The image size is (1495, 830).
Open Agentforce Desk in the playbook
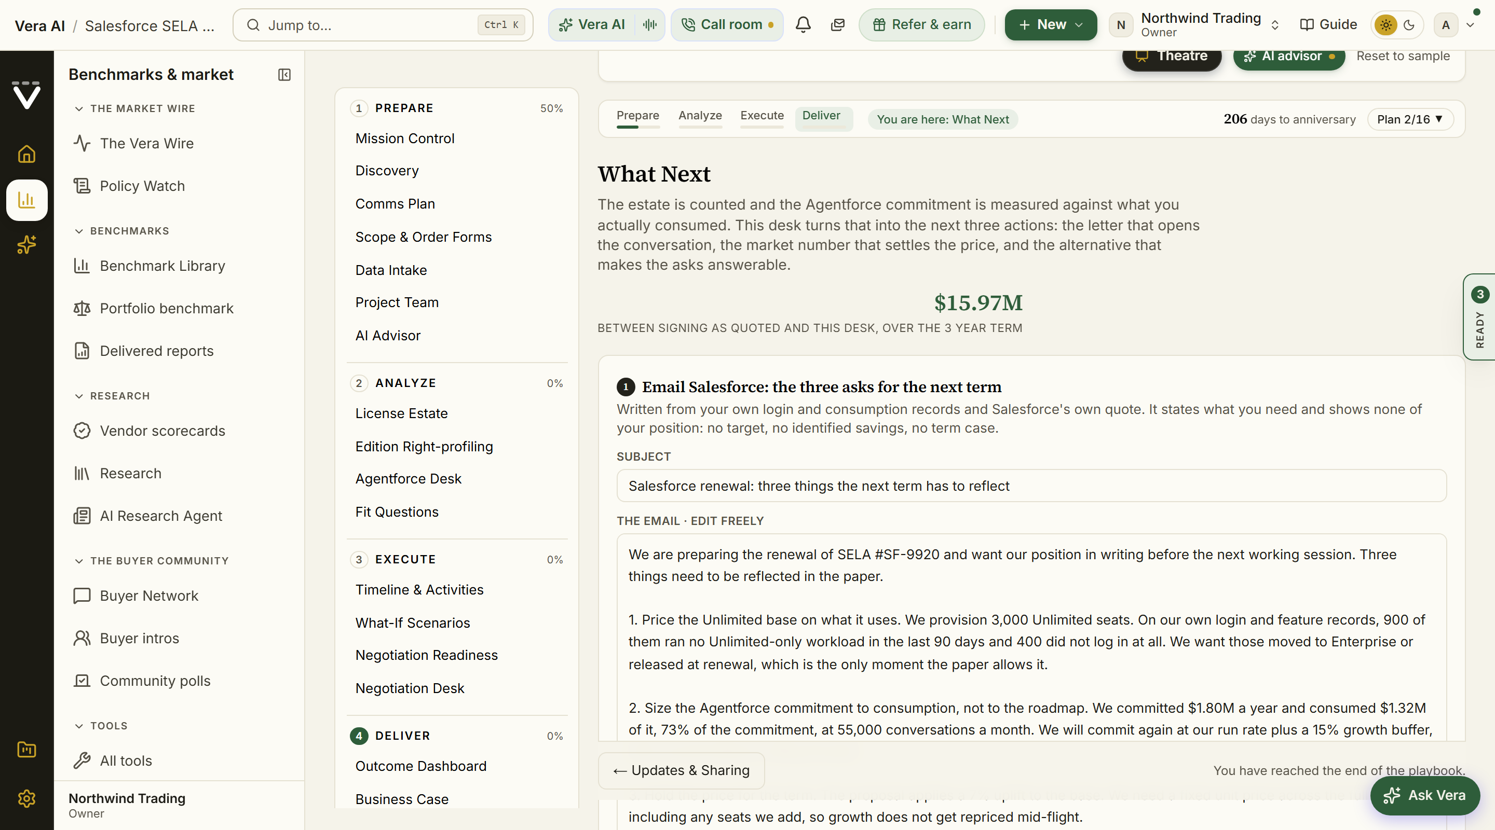pos(408,478)
